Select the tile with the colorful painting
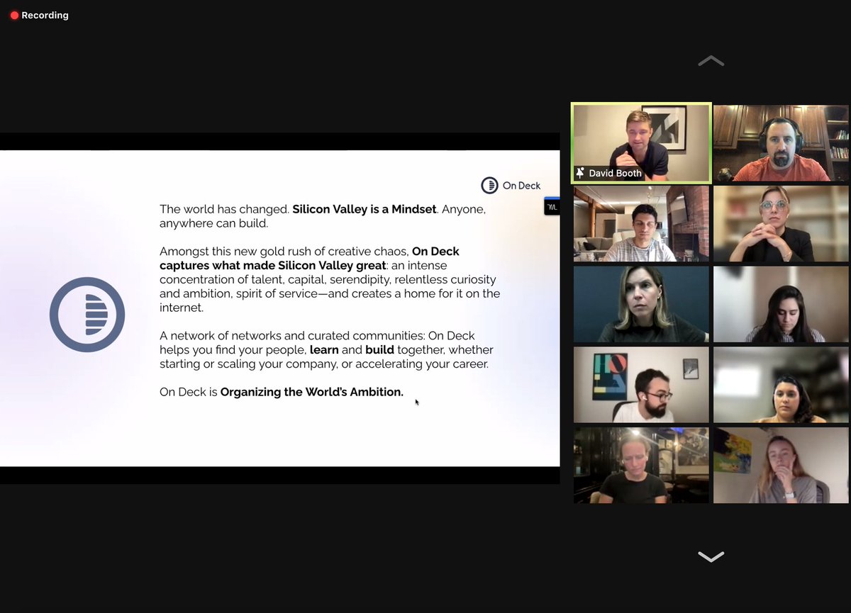 coord(781,465)
